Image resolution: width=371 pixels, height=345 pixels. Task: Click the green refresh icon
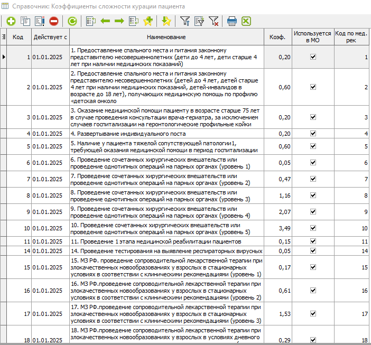pos(72,21)
